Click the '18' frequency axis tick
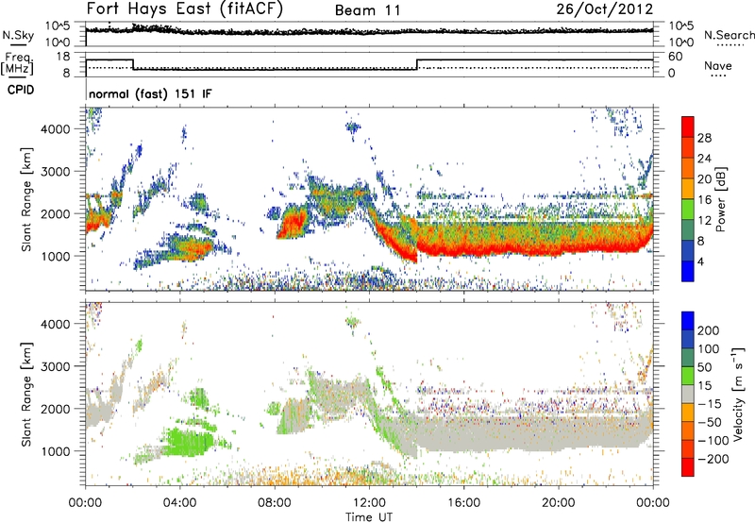755x523 pixels. pyautogui.click(x=63, y=57)
